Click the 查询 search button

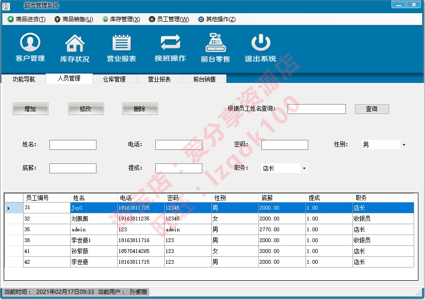coord(372,109)
